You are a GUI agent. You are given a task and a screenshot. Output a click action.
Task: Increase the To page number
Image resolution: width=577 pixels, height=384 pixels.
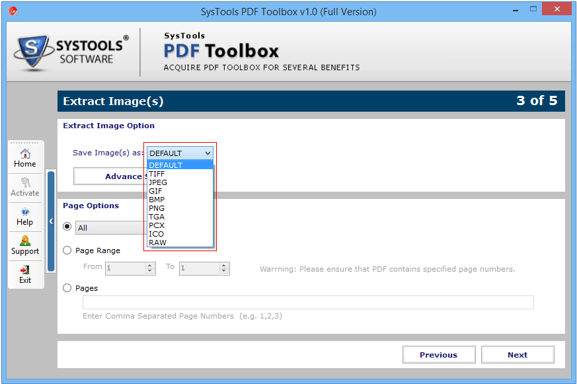pos(224,265)
